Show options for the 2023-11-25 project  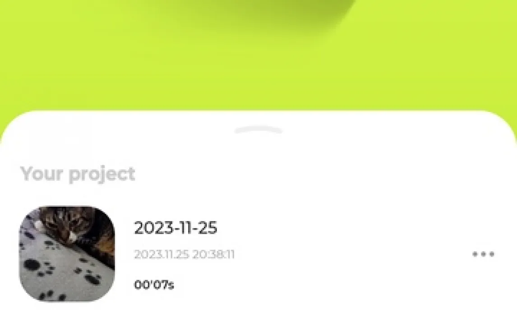tap(483, 254)
